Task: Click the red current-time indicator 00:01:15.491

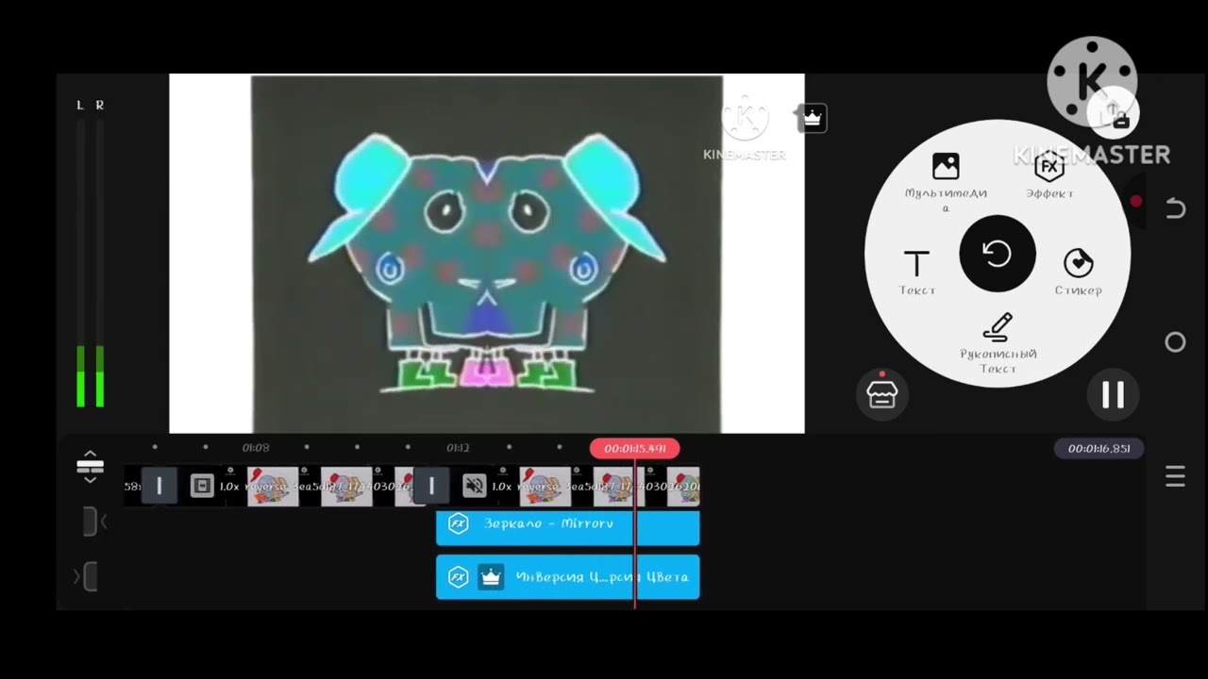Action: tap(635, 448)
